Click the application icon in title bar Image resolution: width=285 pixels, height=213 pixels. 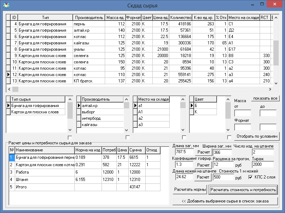click(x=6, y=5)
